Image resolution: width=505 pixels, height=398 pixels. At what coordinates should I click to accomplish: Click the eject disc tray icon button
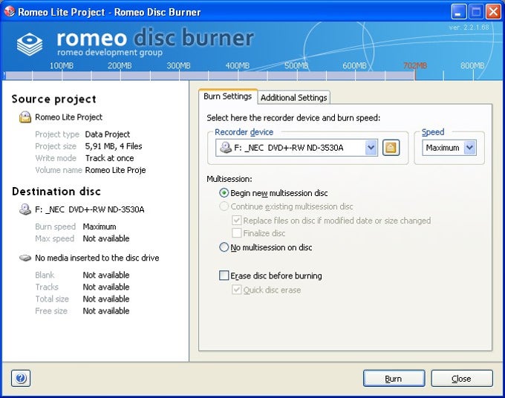coord(391,148)
